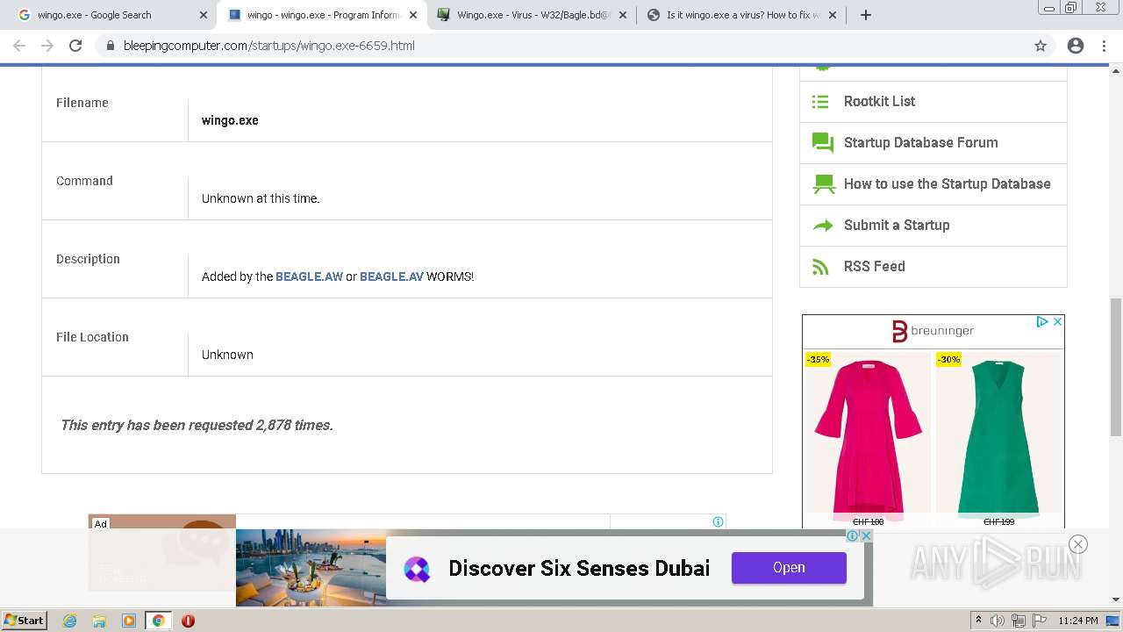This screenshot has width=1123, height=632.
Task: Click the browser back arrow
Action: 19,46
